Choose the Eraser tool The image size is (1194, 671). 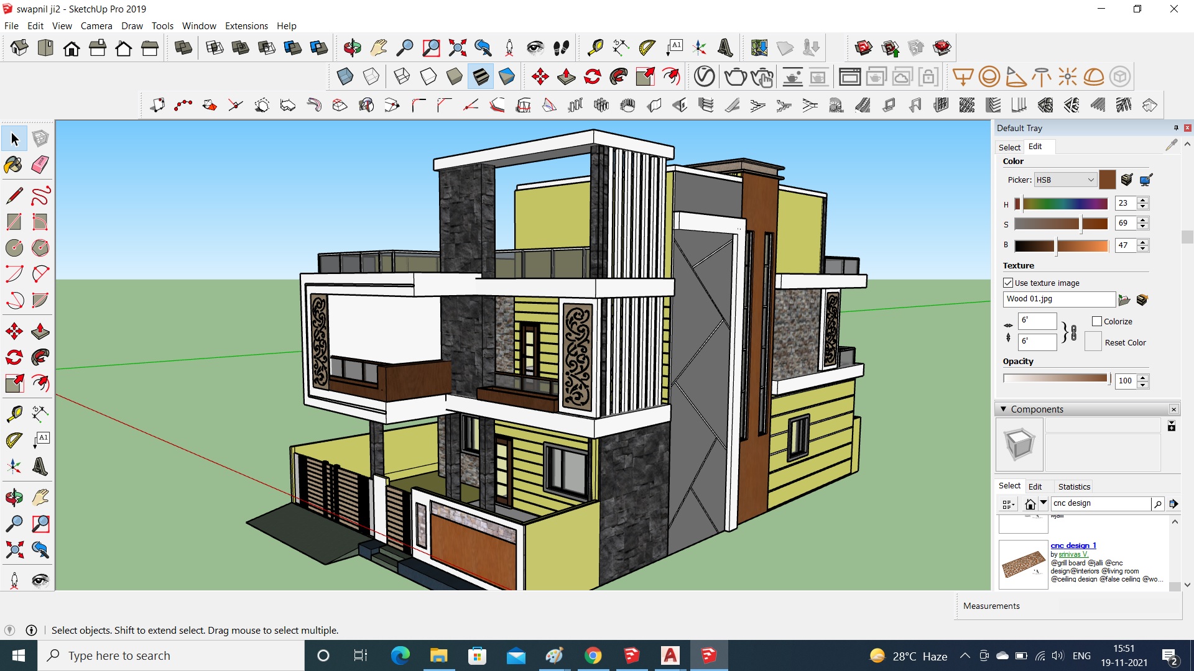point(40,165)
